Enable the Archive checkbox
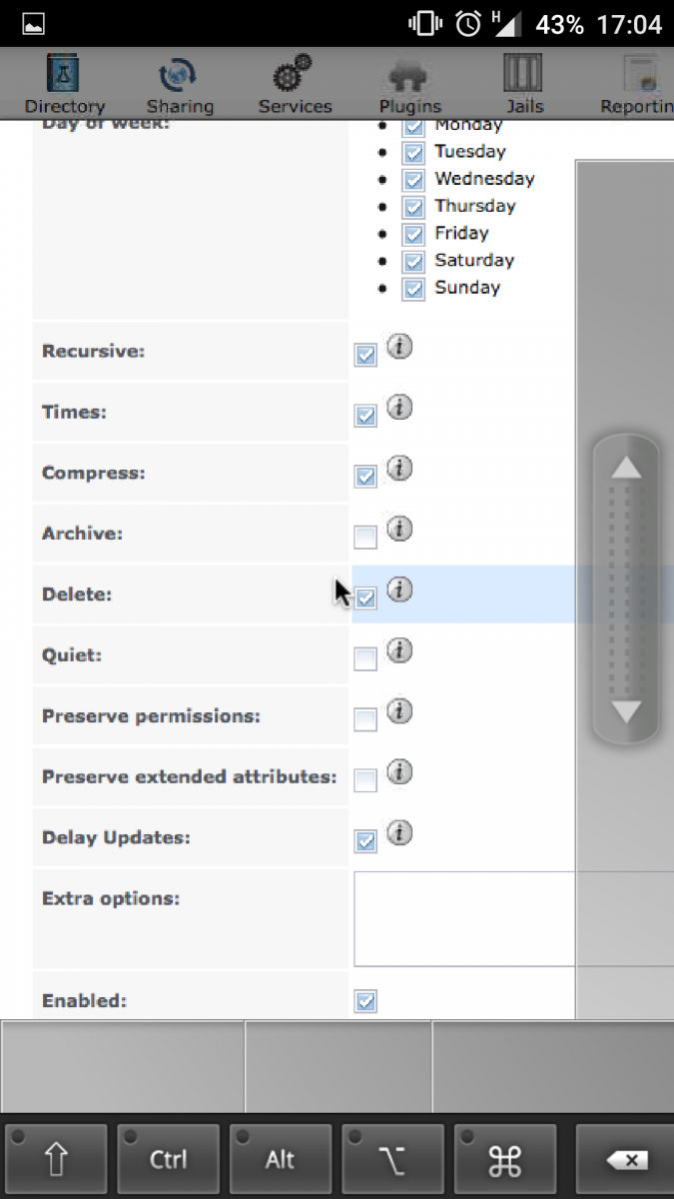674x1199 pixels. (365, 538)
